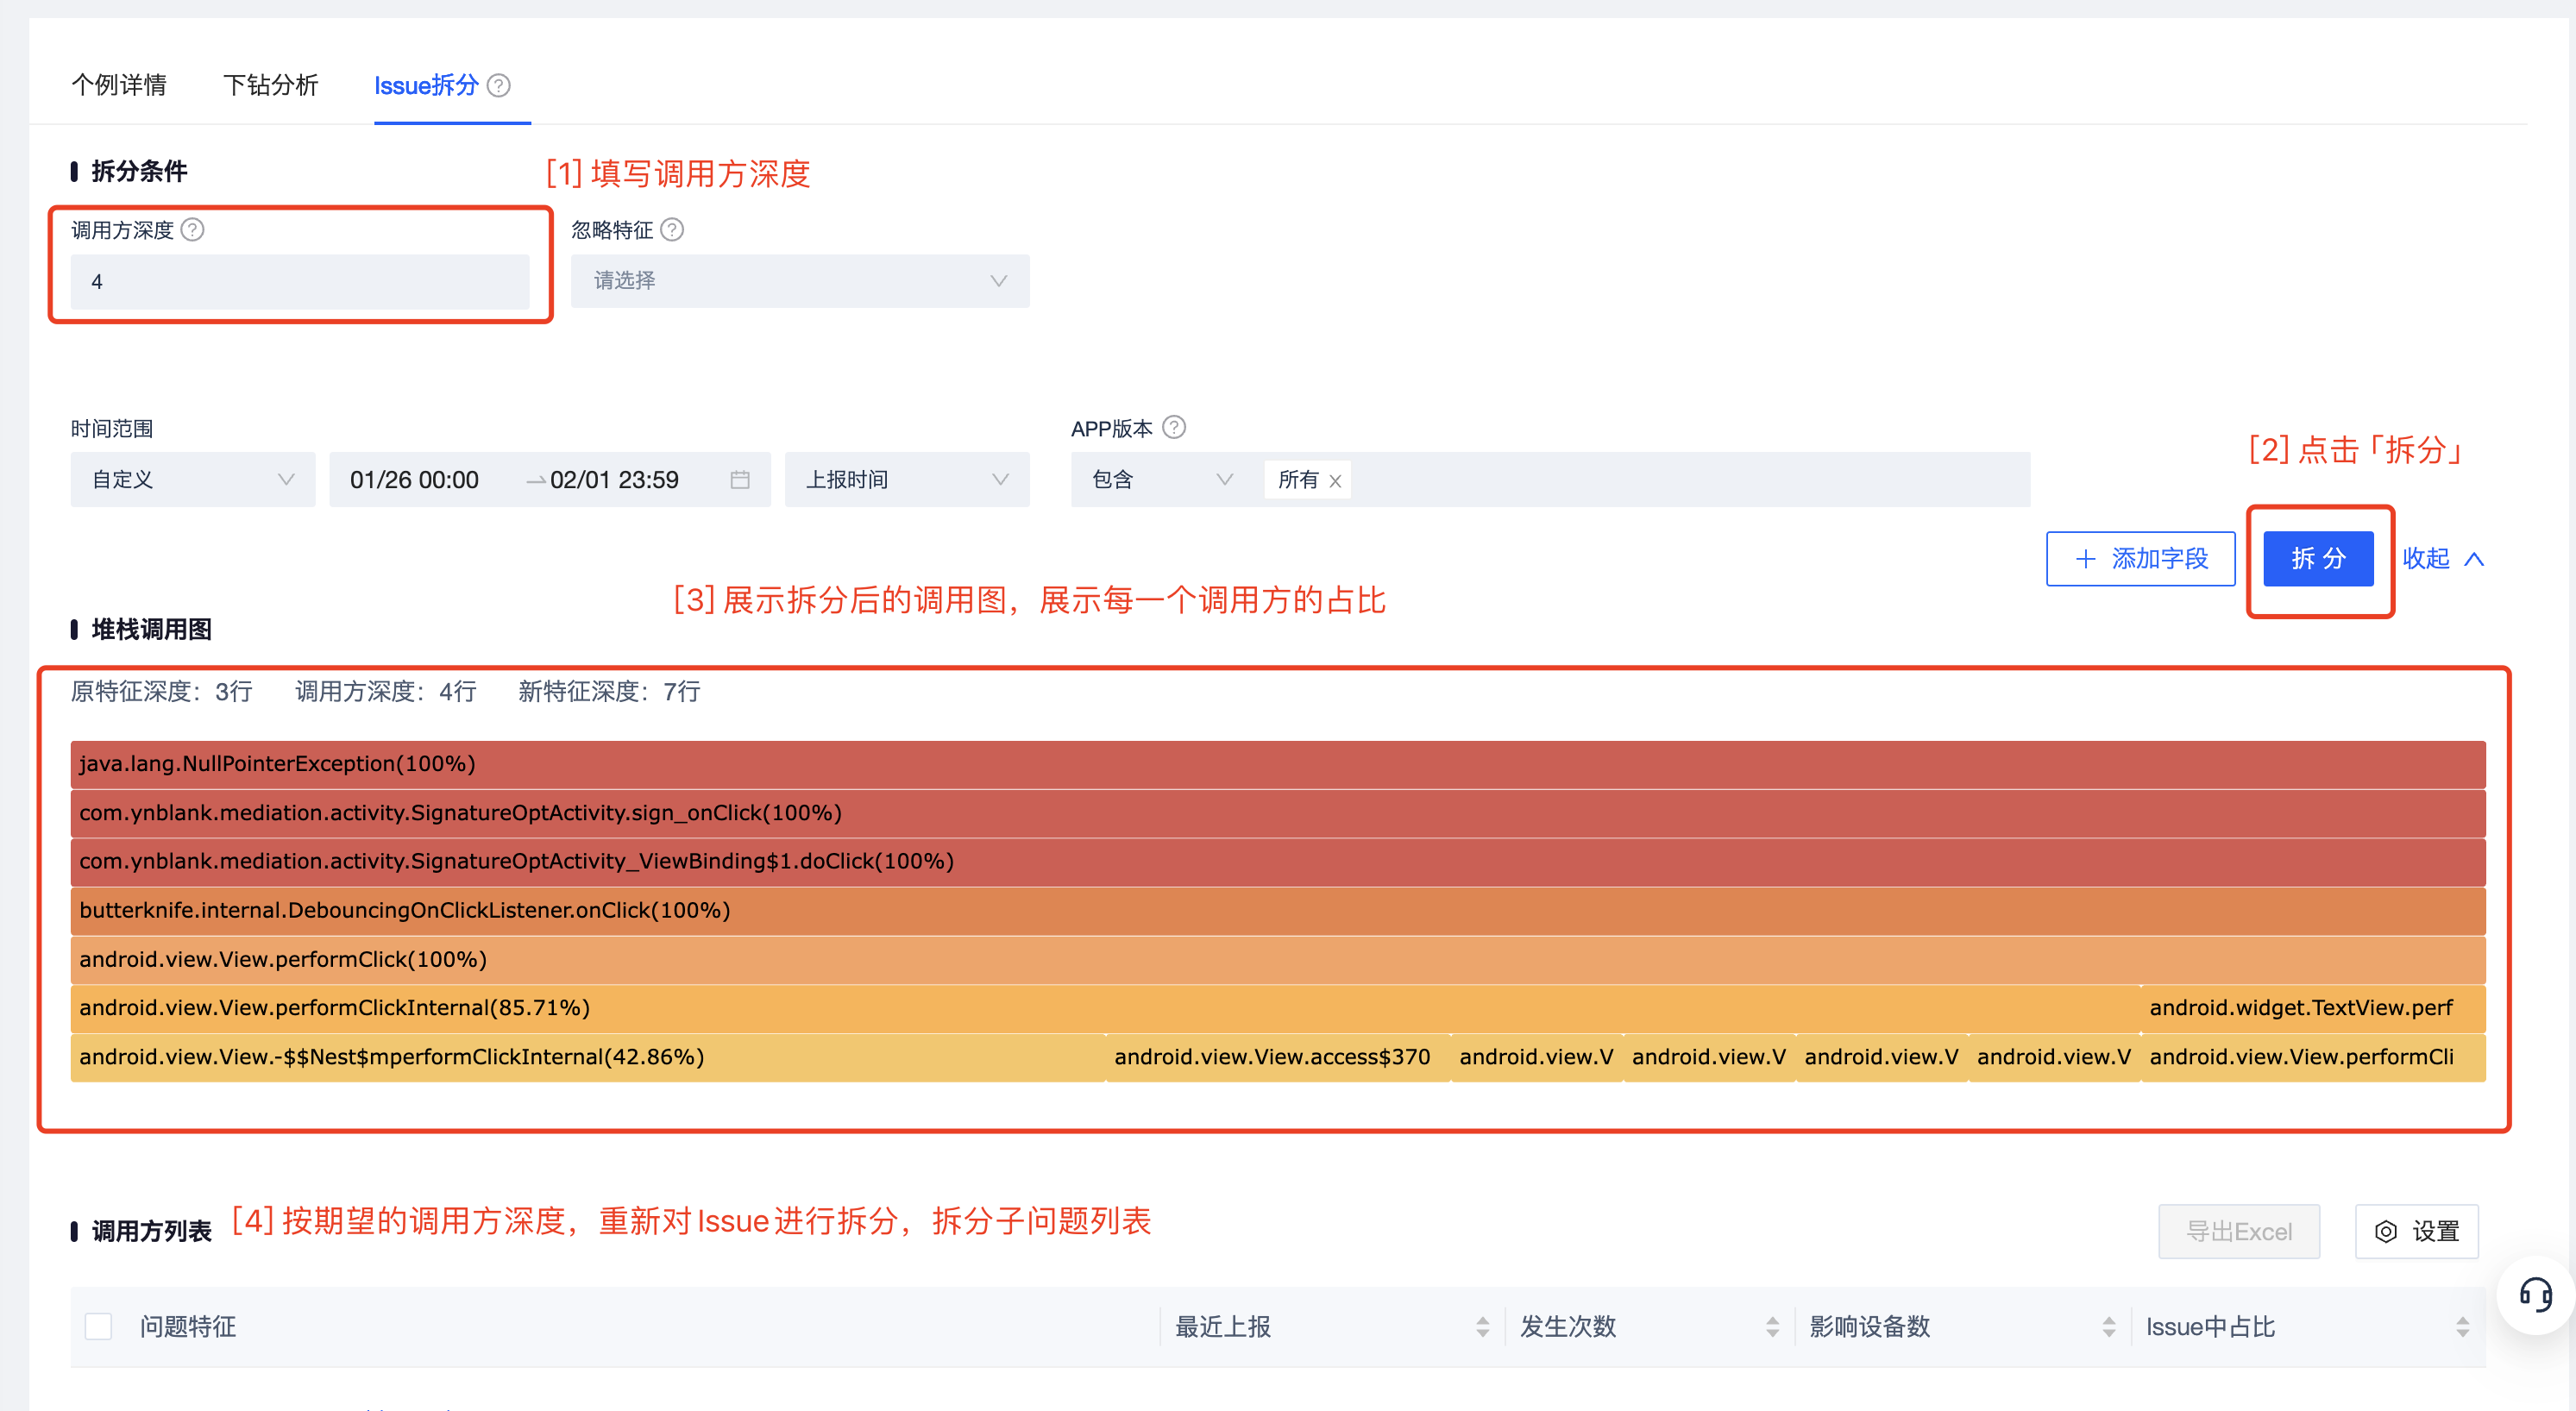Tick the select-all checkbox beside 问题特征
This screenshot has height=1411, width=2576.
(98, 1328)
